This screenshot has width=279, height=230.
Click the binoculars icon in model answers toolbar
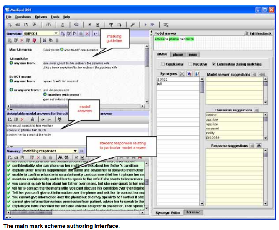59,119
